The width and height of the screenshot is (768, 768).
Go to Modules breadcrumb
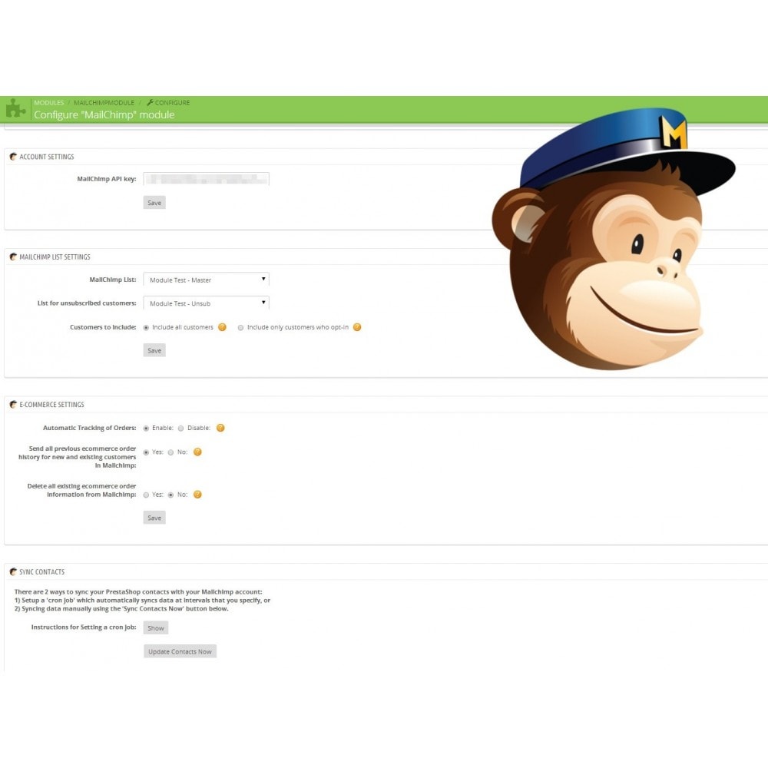[49, 103]
